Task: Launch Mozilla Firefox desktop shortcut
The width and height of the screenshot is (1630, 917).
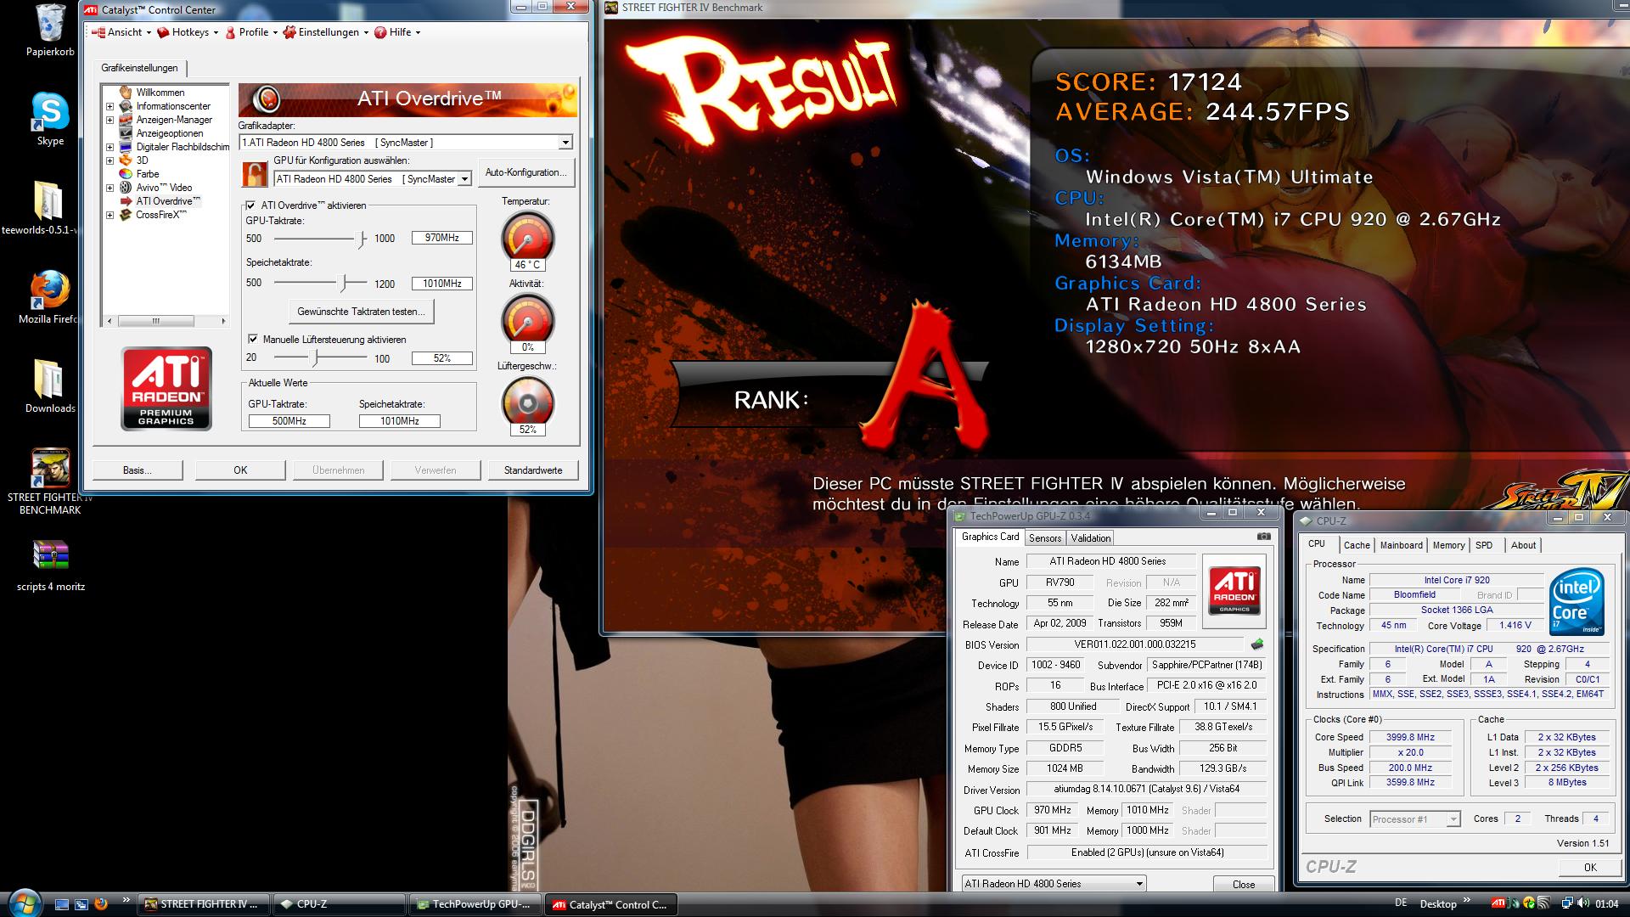Action: pyautogui.click(x=50, y=290)
